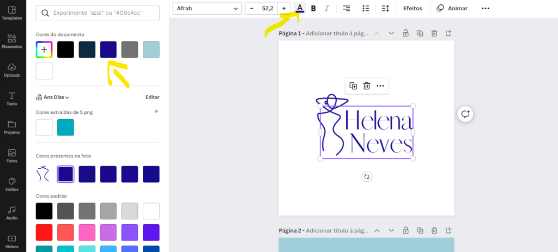Screen dimensions: 558x252
Task: Move Página 1 down with the chevron arrow
Action: point(391,33)
